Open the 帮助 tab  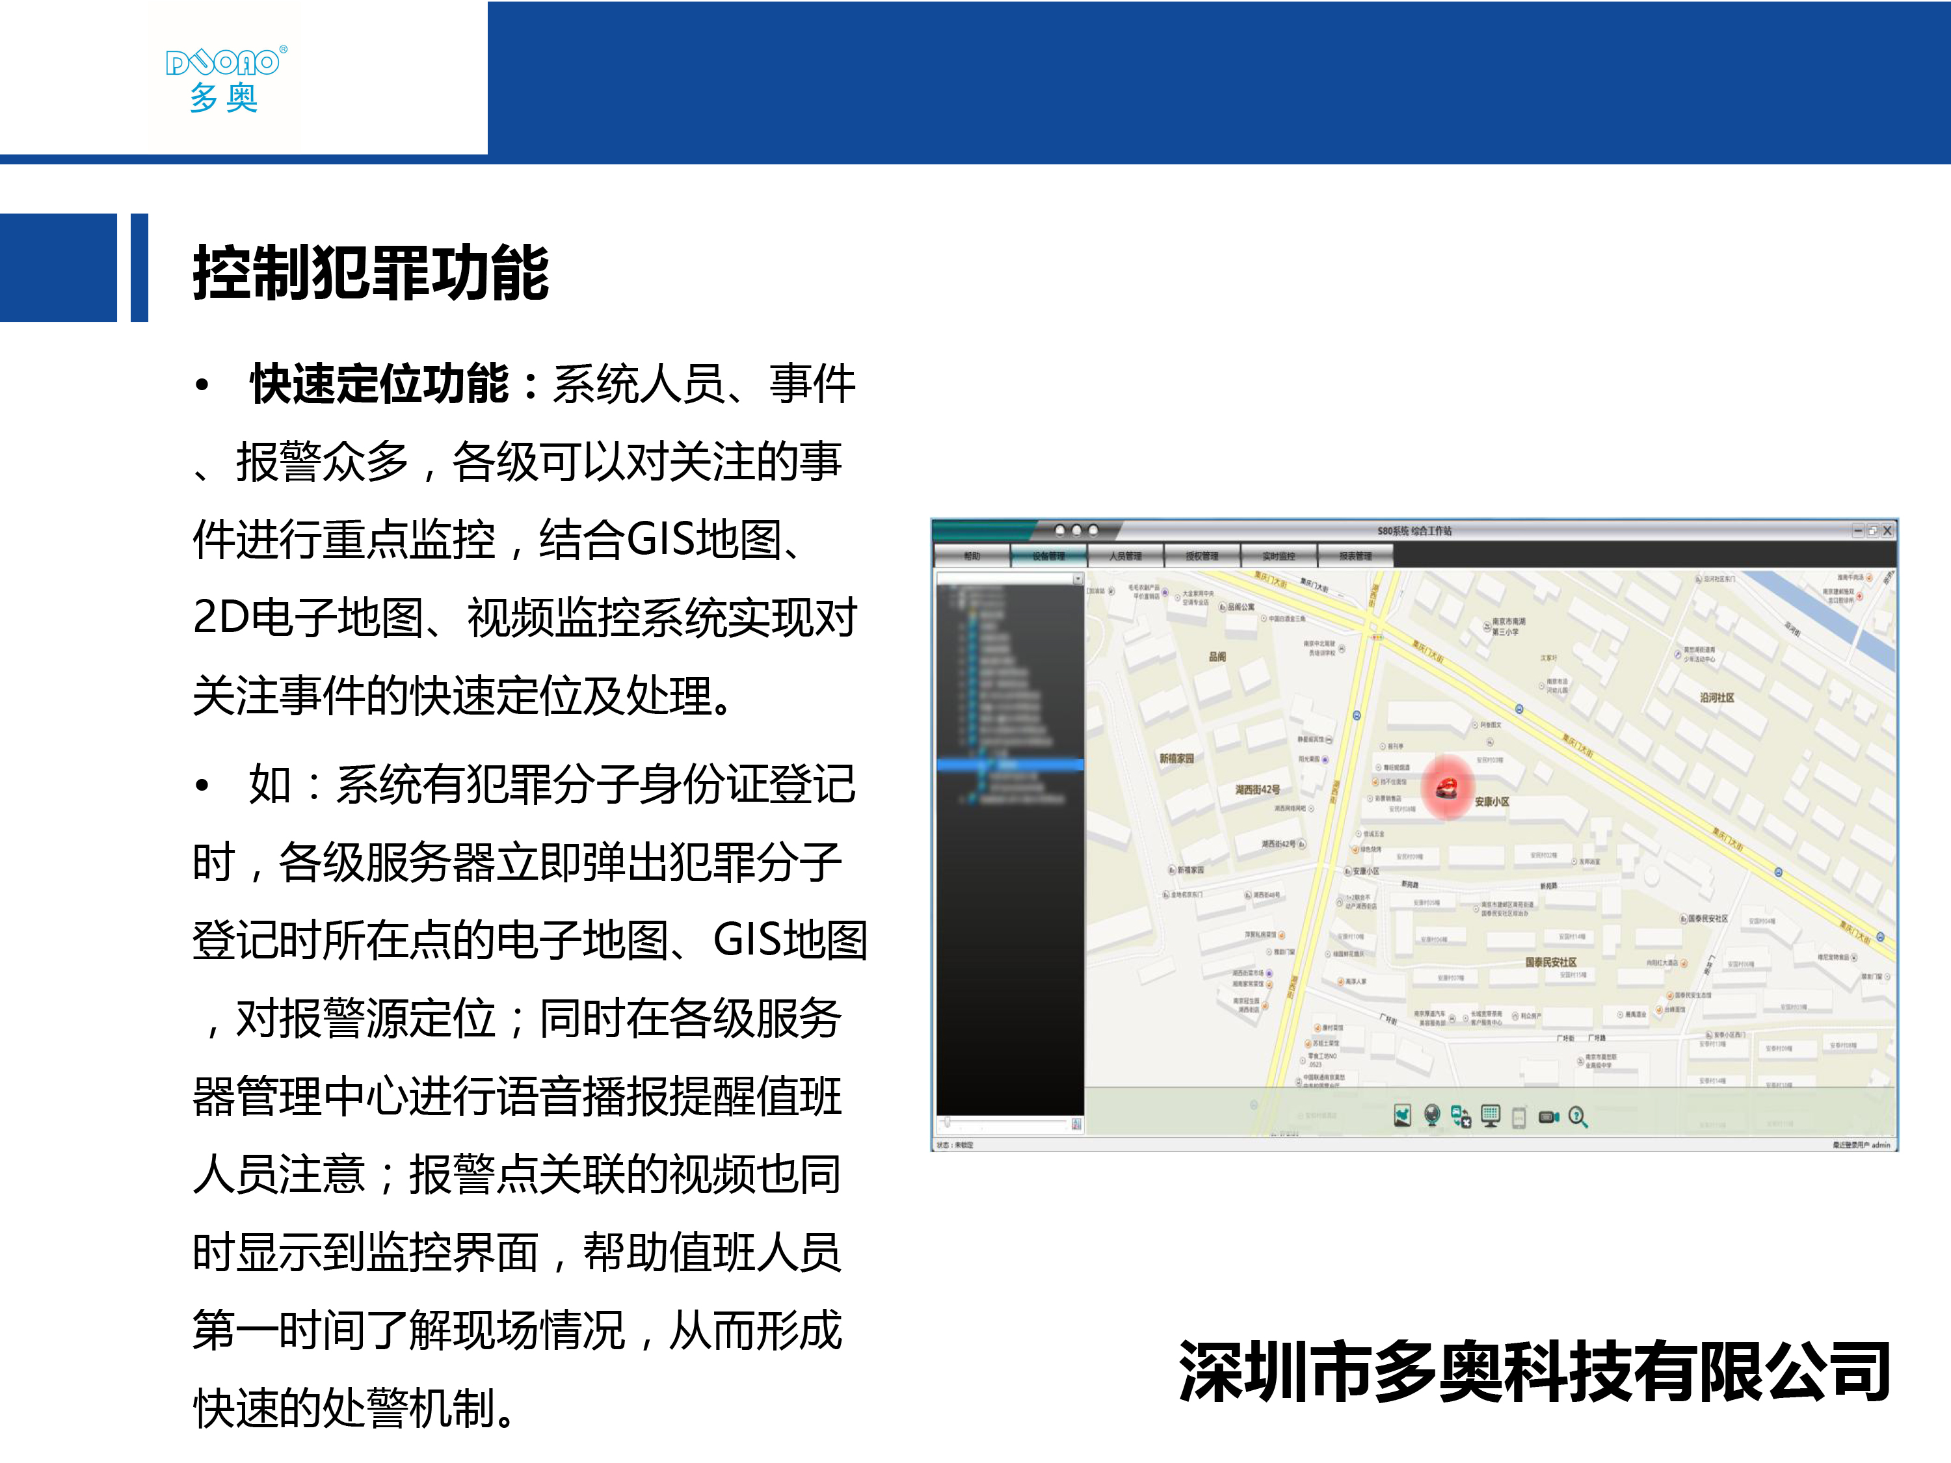(x=972, y=555)
